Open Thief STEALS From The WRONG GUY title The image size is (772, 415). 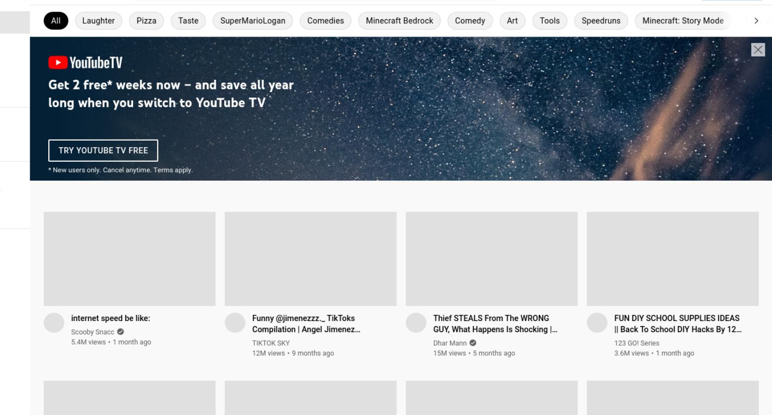tap(496, 324)
